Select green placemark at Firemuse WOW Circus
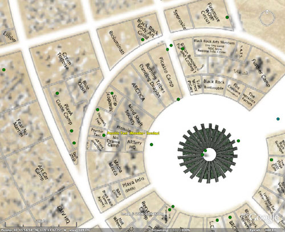The height and width of the screenshot is (232, 285). 227,17
